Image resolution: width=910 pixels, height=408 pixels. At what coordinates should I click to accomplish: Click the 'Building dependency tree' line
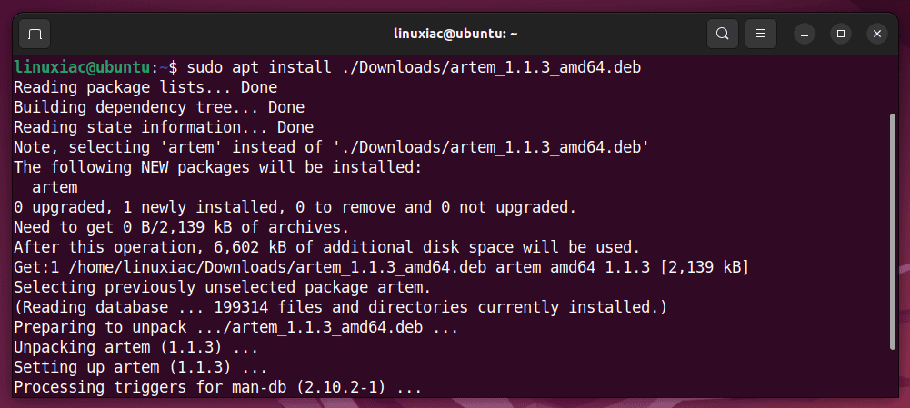pyautogui.click(x=159, y=108)
